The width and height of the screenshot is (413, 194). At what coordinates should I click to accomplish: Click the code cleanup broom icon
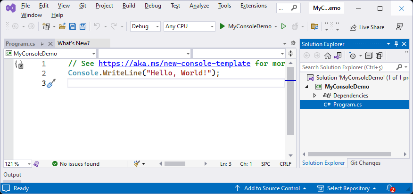pyautogui.click(x=137, y=164)
